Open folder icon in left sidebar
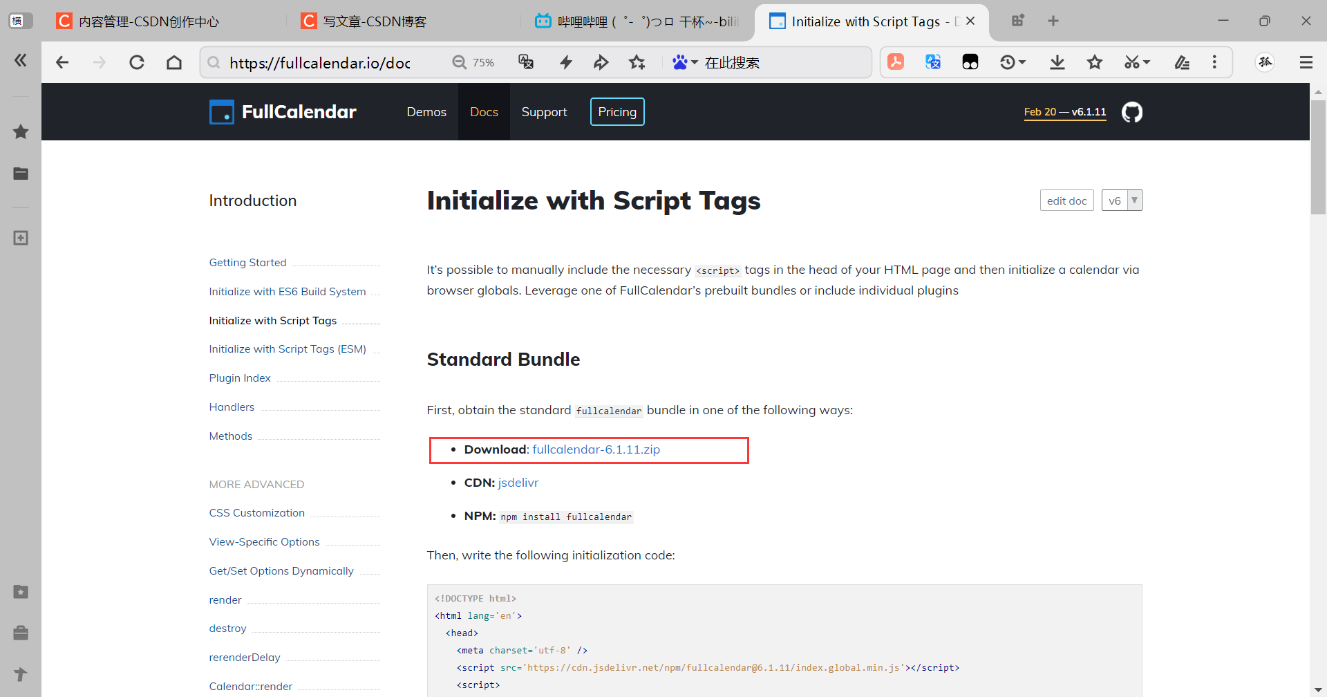The image size is (1327, 697). [x=21, y=174]
